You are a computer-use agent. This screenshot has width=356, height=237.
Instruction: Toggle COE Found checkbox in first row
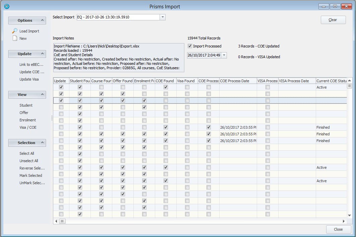(x=166, y=87)
